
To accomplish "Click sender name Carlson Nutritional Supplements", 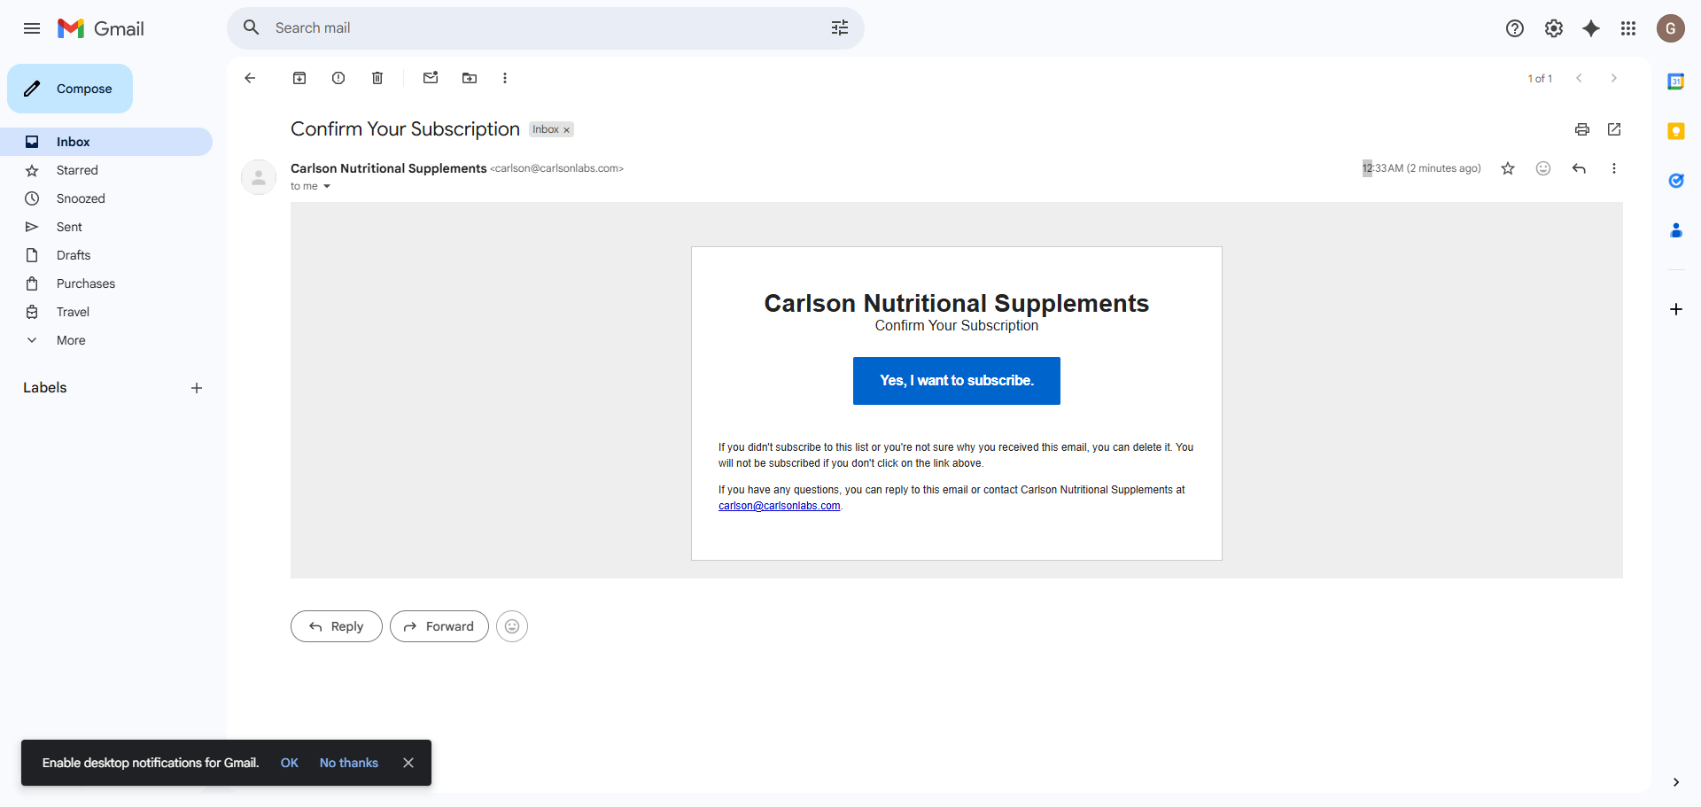I will click(x=389, y=168).
